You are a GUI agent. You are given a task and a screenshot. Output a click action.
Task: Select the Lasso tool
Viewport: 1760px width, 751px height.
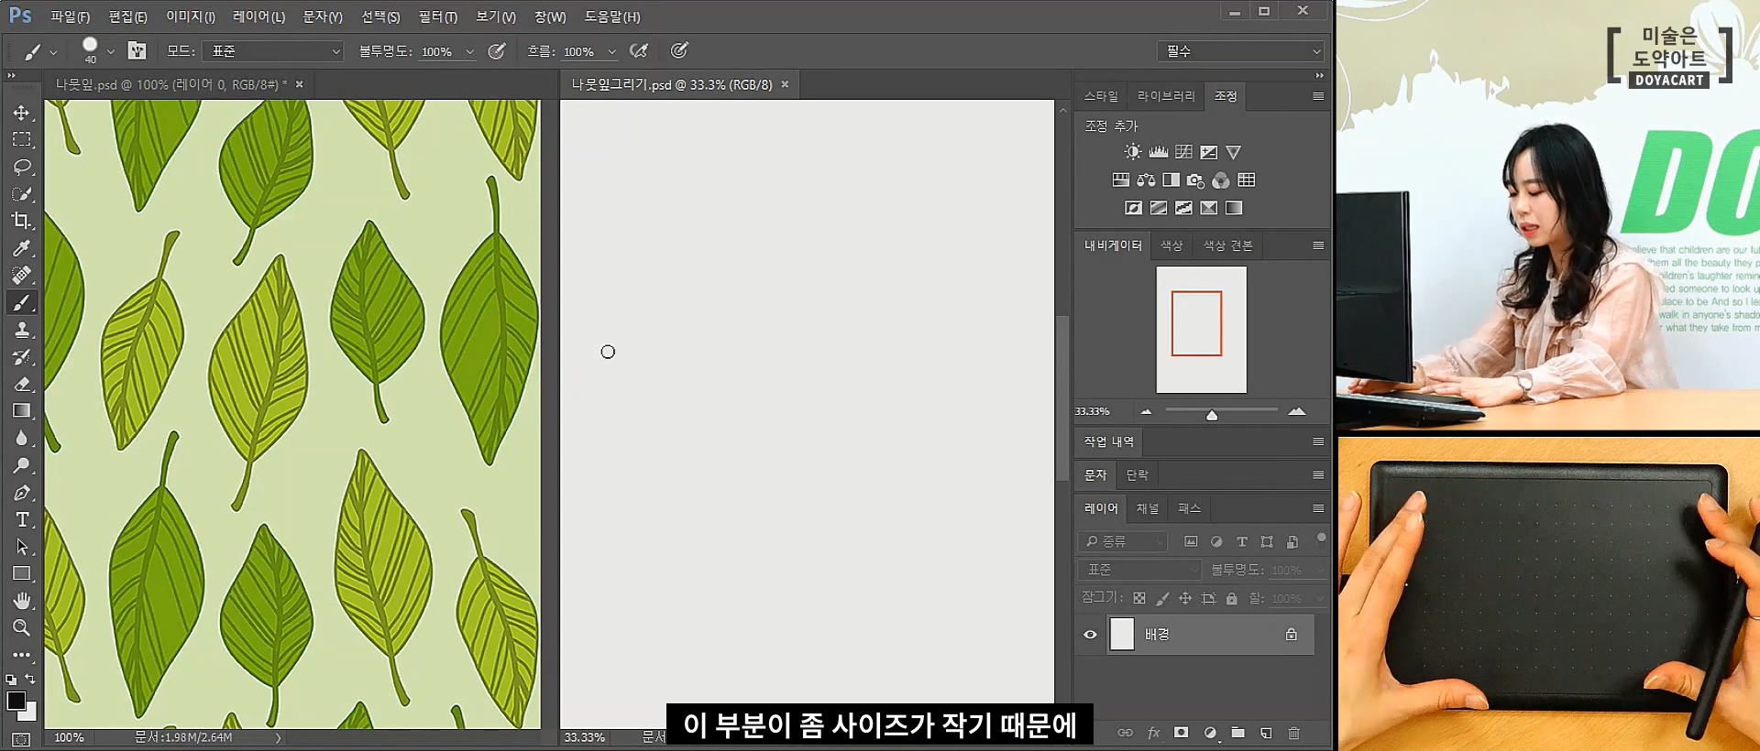[22, 167]
